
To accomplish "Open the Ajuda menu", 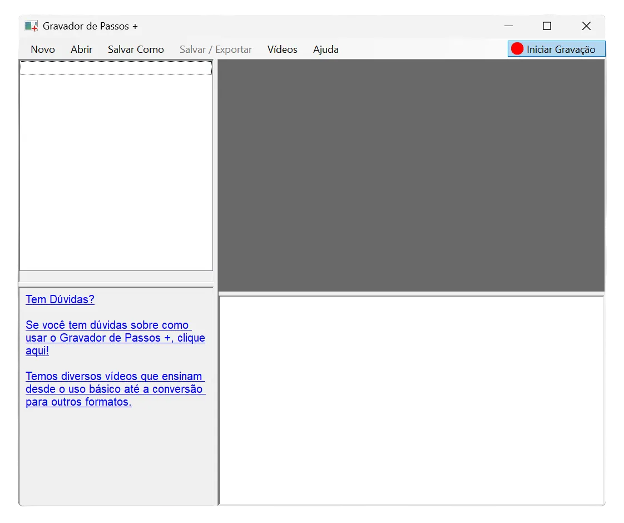I will coord(325,50).
